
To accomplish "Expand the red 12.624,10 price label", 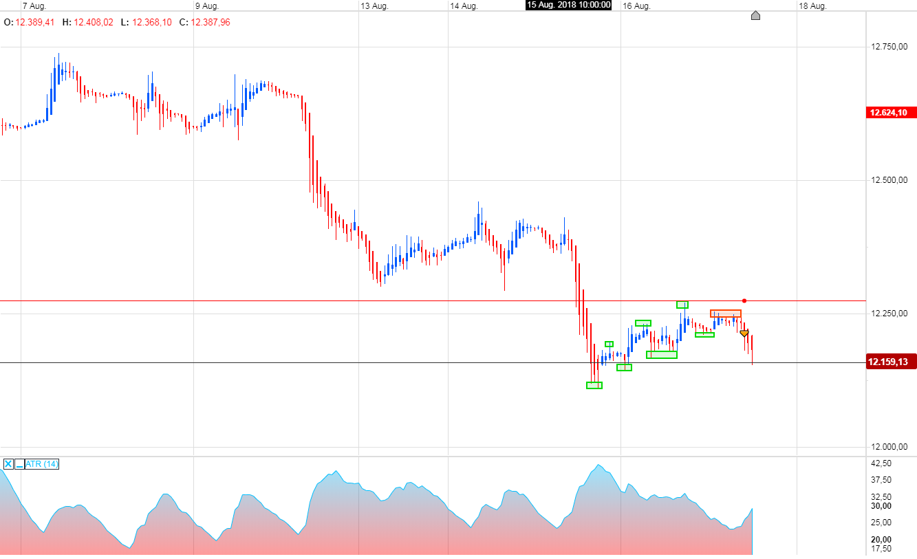I will point(887,112).
